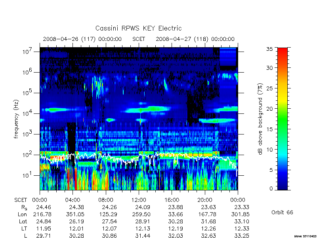The height and width of the screenshot is (238, 317).
Task: Click colorbar tick value 15
Action: click(269, 129)
